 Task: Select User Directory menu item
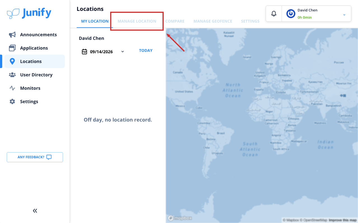point(35,75)
